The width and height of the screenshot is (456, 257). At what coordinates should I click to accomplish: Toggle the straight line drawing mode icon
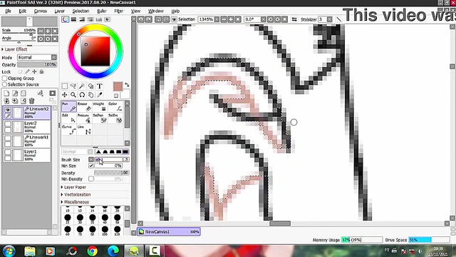pos(339,19)
